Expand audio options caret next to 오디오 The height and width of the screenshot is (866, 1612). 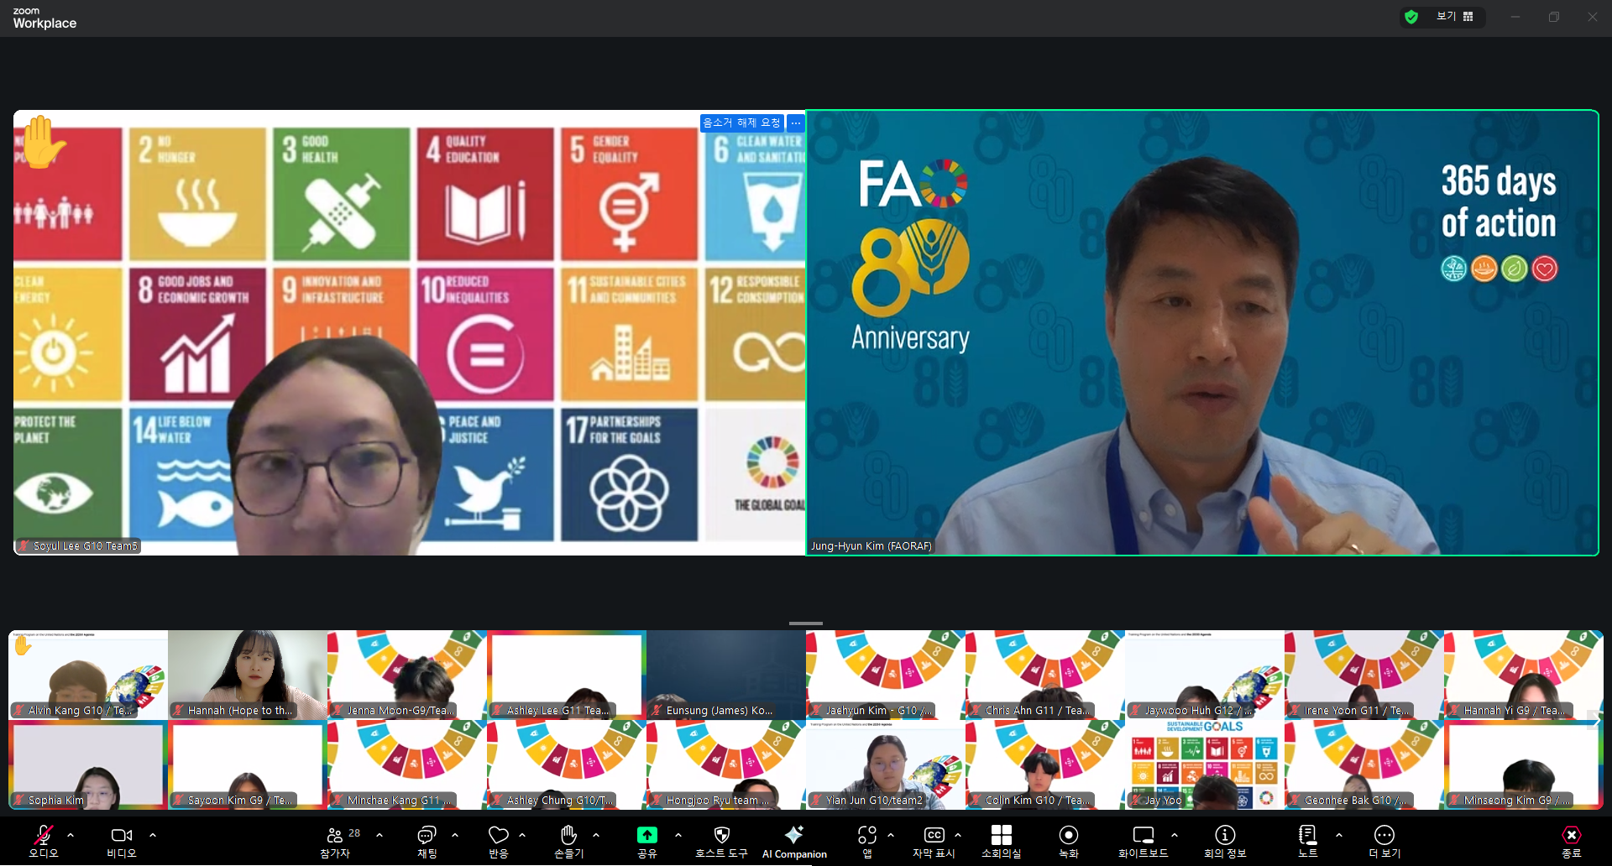(x=71, y=835)
